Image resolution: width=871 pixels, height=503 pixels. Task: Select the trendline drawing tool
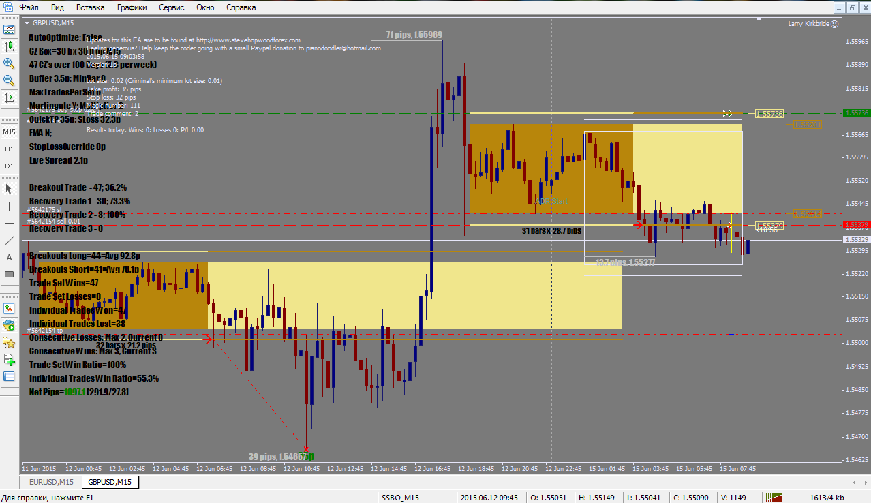[x=9, y=240]
